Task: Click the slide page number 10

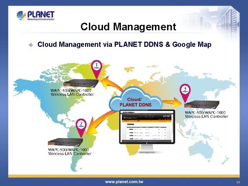Action: [x=238, y=182]
